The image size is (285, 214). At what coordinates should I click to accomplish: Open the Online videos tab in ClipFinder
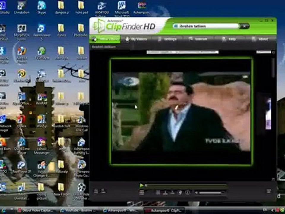click(105, 39)
